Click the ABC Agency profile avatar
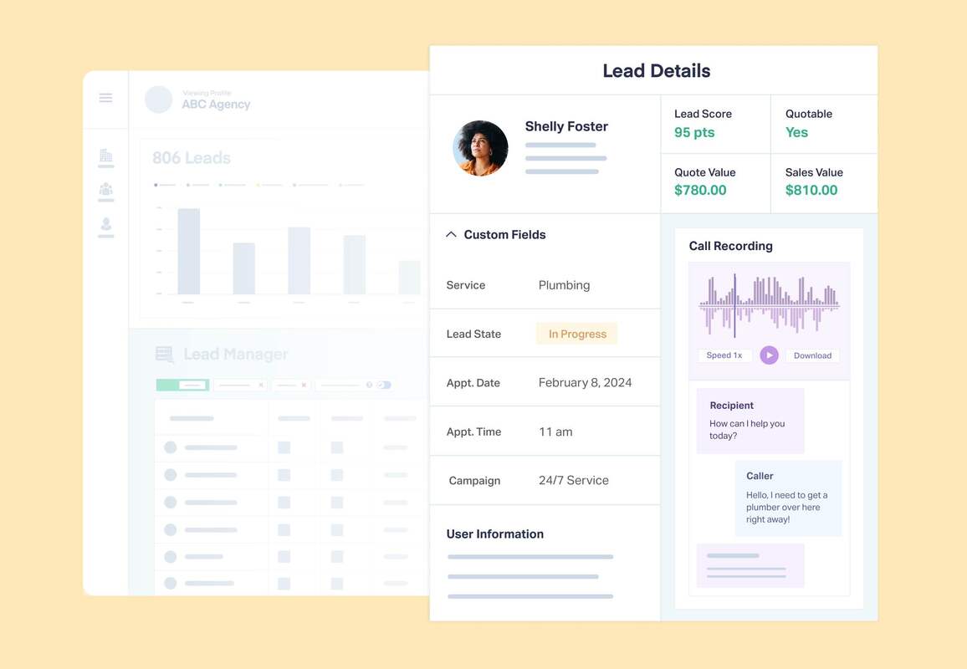967x669 pixels. 158,99
